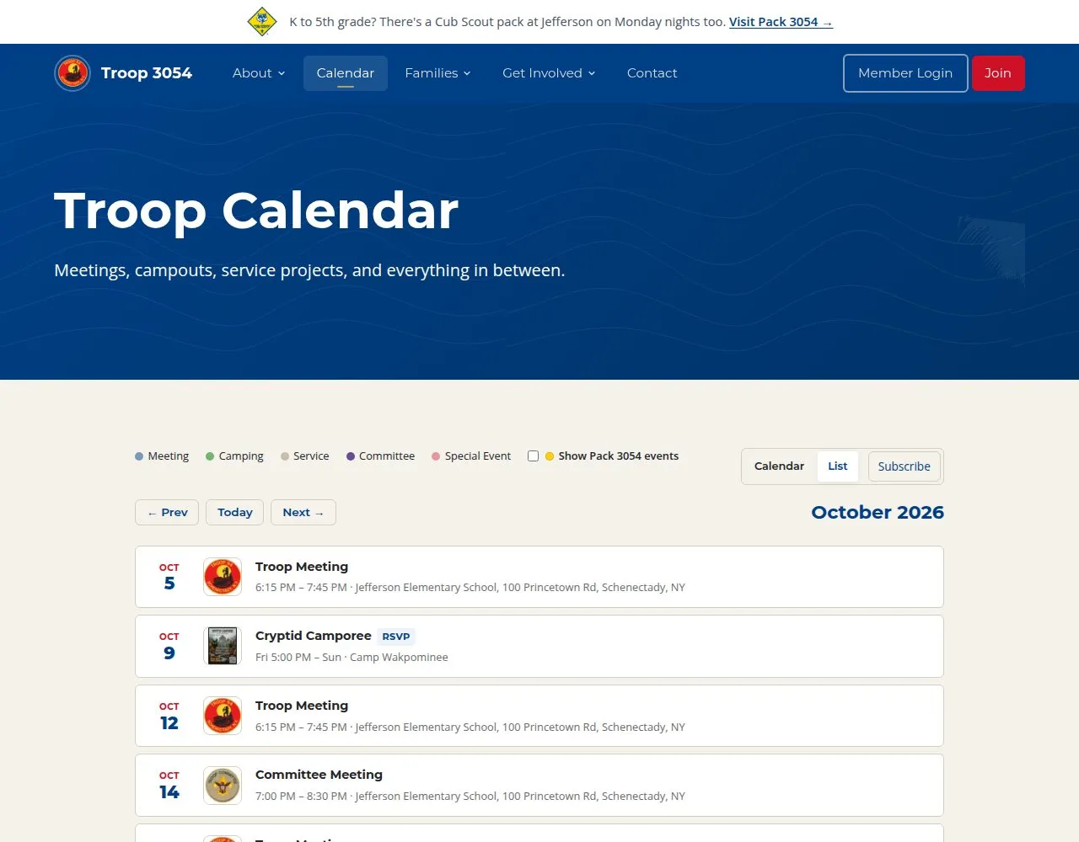
Task: Enable Show Pack 3054 events checkbox
Action: tap(533, 456)
